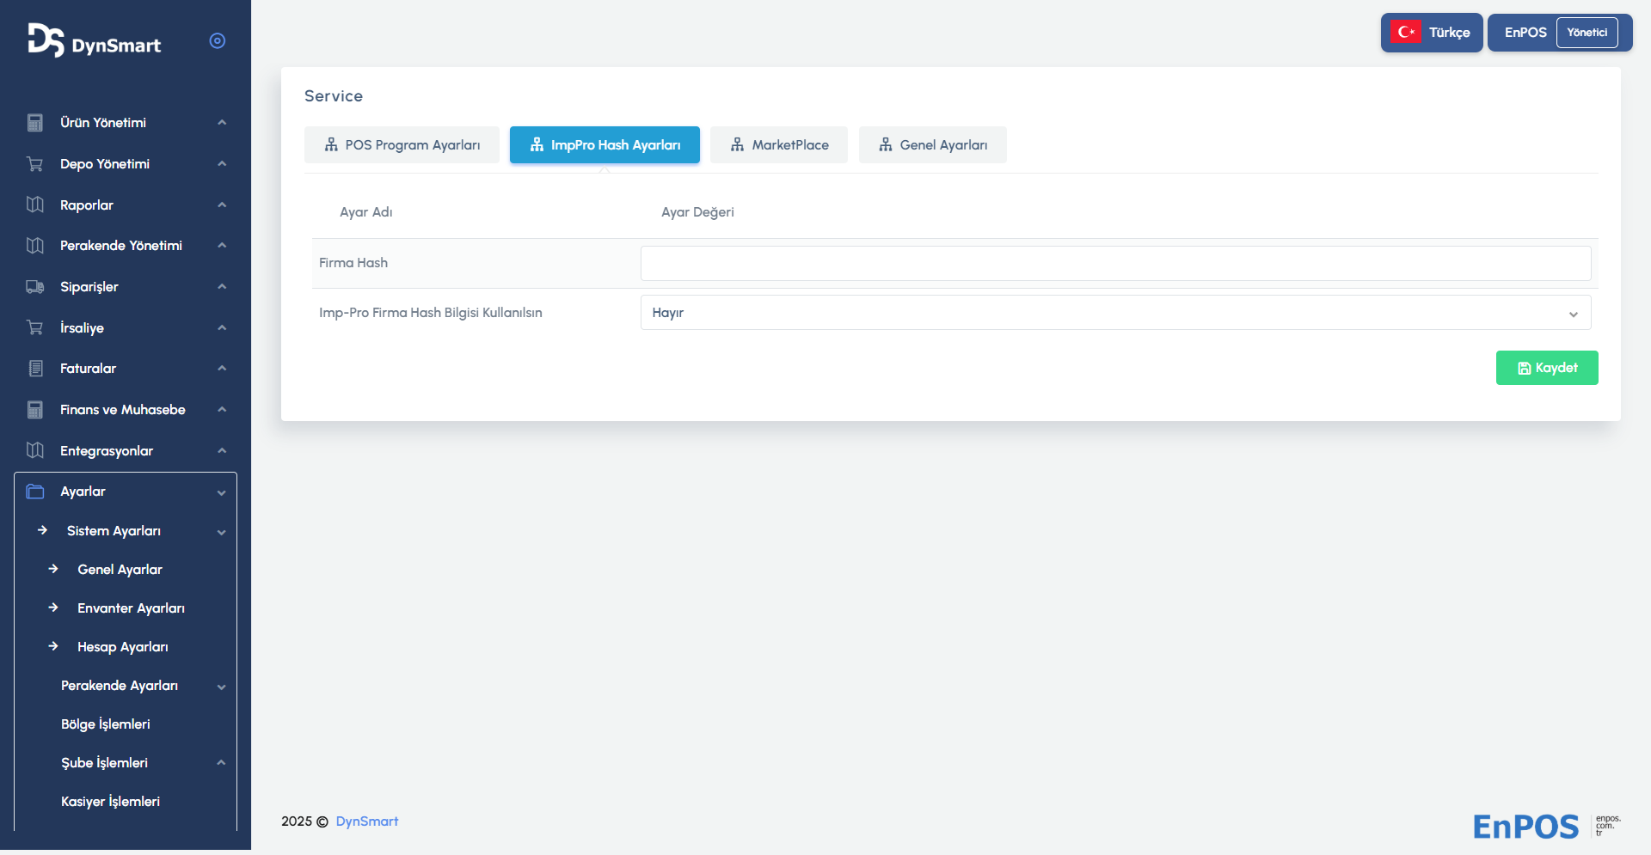This screenshot has height=855, width=1651.
Task: Collapse the Sistem Ayarları submenu chevron
Action: [x=222, y=532]
